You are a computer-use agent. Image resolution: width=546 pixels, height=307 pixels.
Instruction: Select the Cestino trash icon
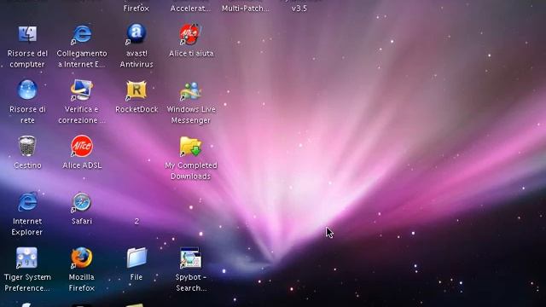coord(27,146)
